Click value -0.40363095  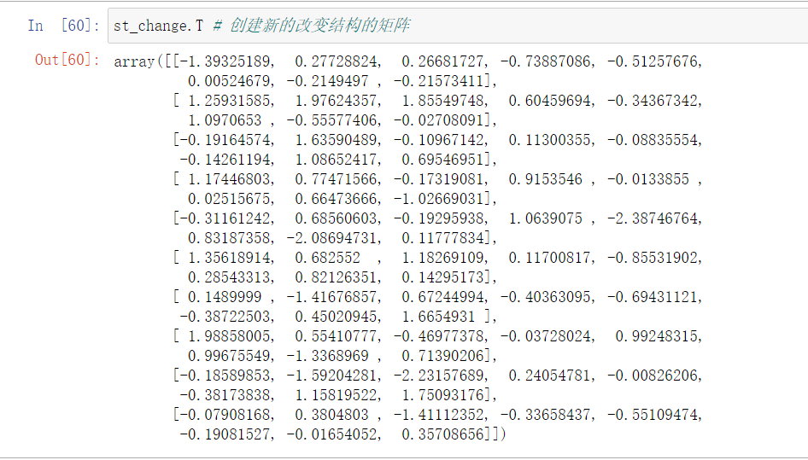click(x=546, y=297)
